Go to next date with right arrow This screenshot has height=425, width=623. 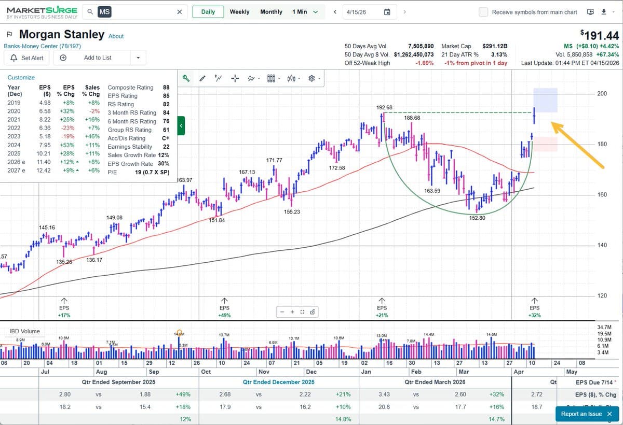pos(404,12)
